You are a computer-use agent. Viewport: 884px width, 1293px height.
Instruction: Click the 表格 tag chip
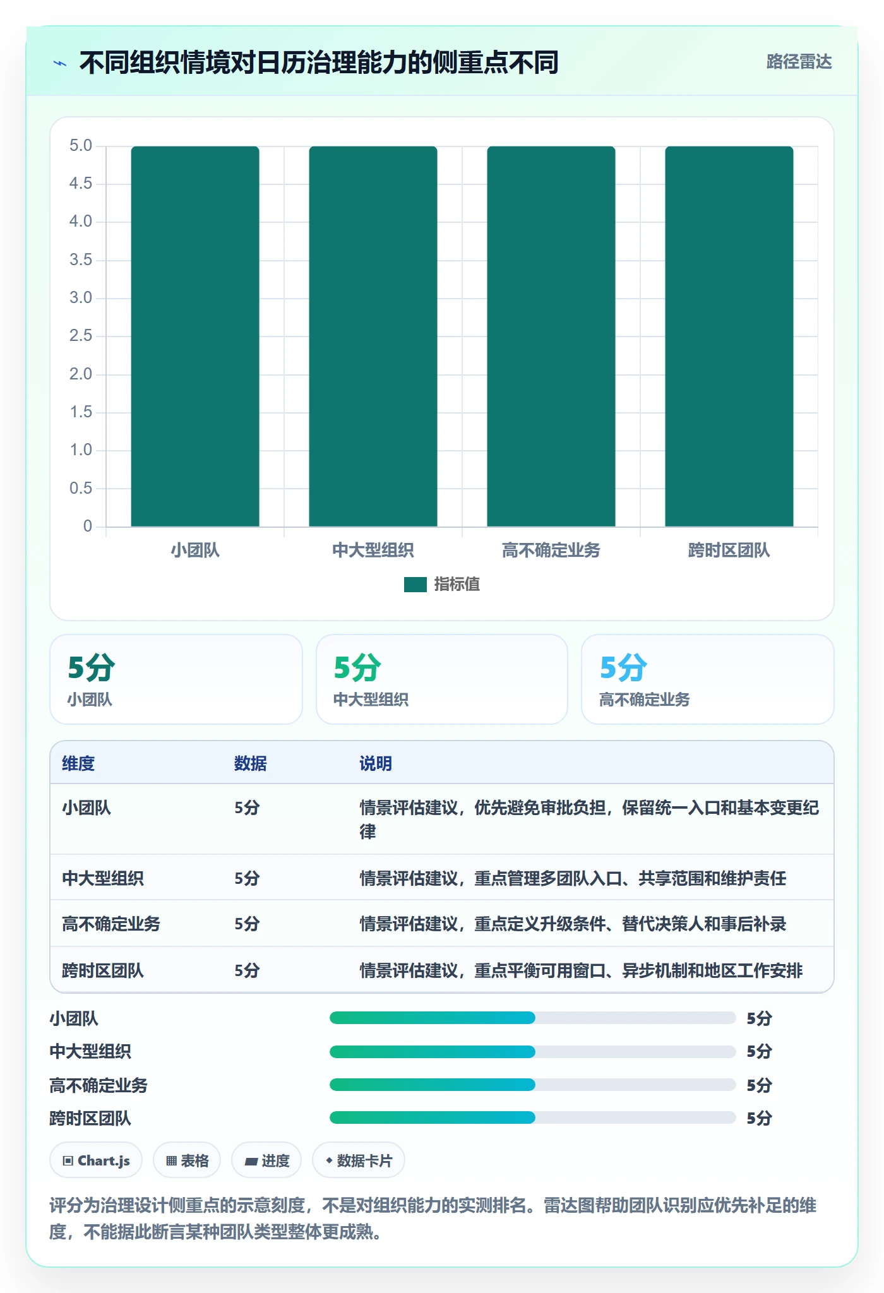click(187, 1160)
